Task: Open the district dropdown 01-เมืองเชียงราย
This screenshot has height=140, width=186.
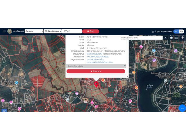Action: (x=53, y=31)
